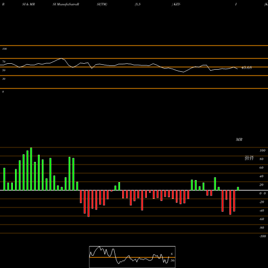Click the -20 label on MR axis

262,202
